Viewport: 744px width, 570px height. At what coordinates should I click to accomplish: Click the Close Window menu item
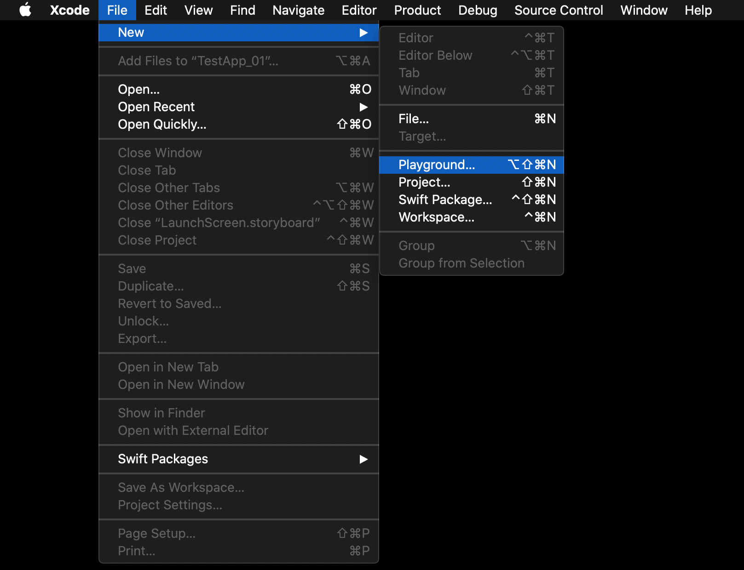click(x=239, y=153)
